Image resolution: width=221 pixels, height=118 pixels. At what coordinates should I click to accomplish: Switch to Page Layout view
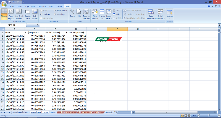click(11, 14)
